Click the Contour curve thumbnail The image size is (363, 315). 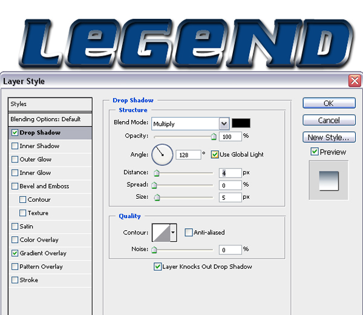(x=161, y=233)
